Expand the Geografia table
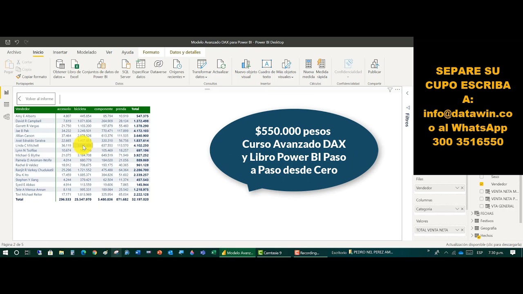 click(x=472, y=228)
